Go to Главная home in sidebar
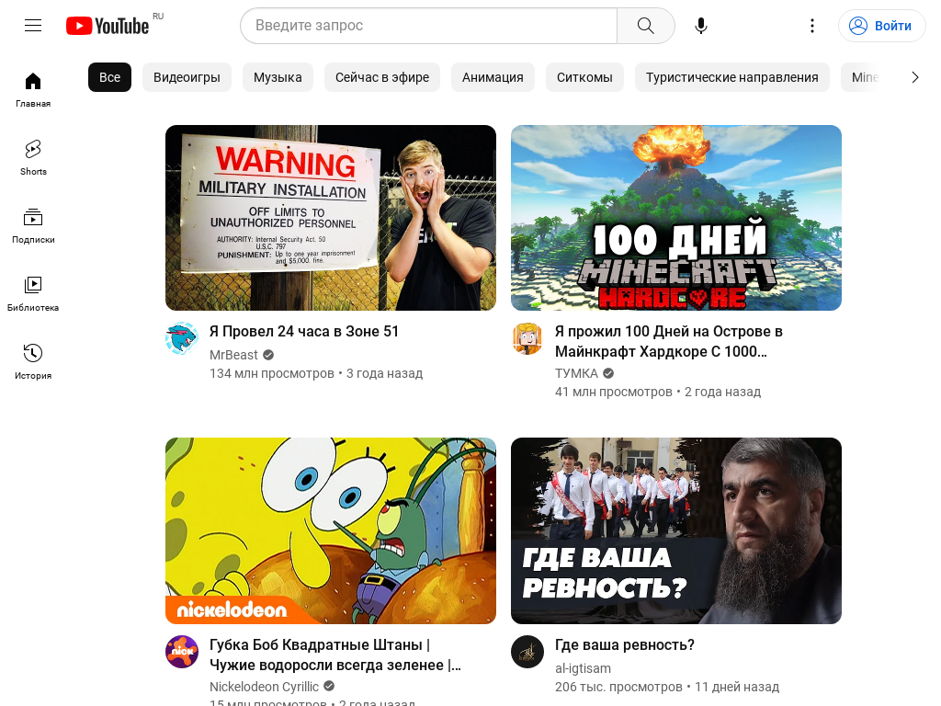This screenshot has width=941, height=706. point(33,90)
